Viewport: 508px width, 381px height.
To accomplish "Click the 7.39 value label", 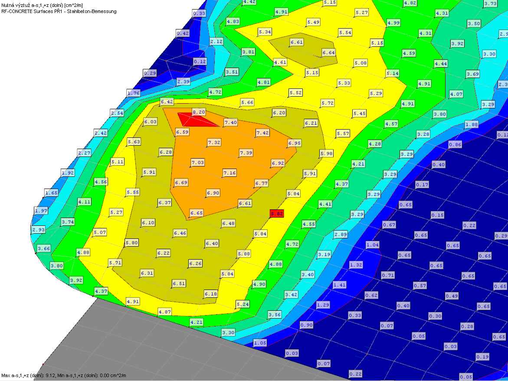I will tap(246, 153).
